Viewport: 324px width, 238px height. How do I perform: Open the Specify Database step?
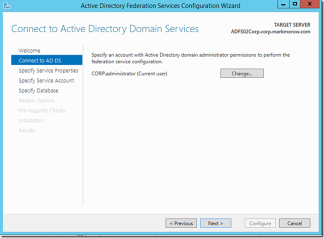[38, 90]
